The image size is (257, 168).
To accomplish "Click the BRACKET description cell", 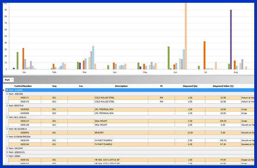I will click(121, 133).
